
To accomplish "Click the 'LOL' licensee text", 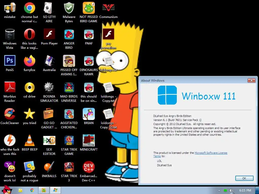I will [x=159, y=161].
